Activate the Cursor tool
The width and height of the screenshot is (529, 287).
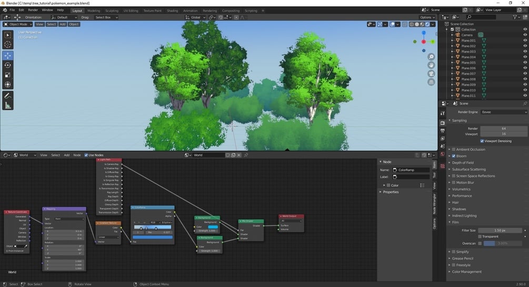coord(8,45)
